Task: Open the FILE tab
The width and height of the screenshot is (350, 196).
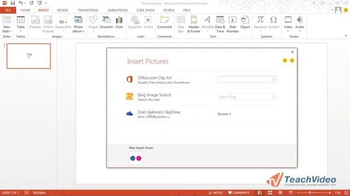Action: (x=8, y=10)
